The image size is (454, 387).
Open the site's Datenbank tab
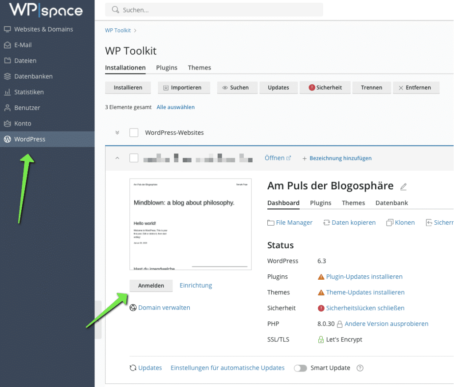click(x=392, y=203)
